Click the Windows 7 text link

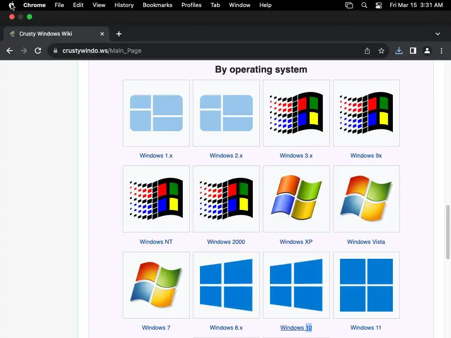156,327
